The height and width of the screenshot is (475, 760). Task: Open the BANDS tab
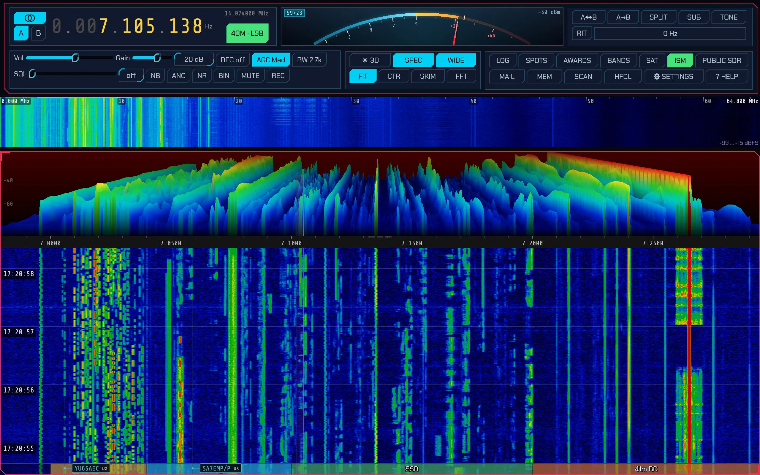[x=618, y=60]
